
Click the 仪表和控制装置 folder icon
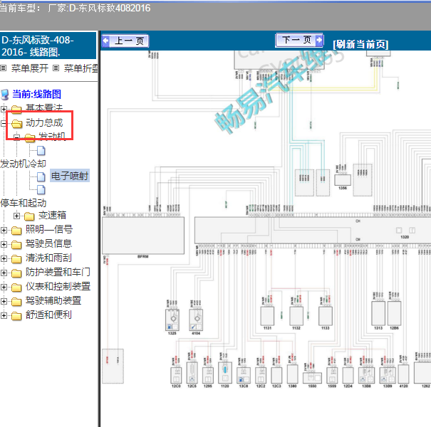tap(16, 288)
